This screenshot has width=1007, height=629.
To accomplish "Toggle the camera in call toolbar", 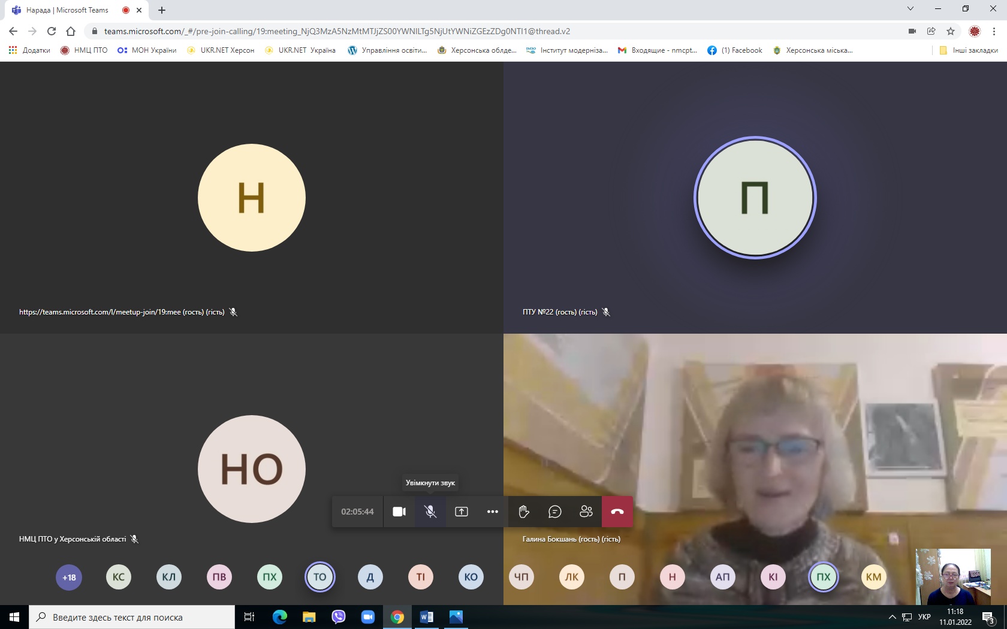I will 399,512.
